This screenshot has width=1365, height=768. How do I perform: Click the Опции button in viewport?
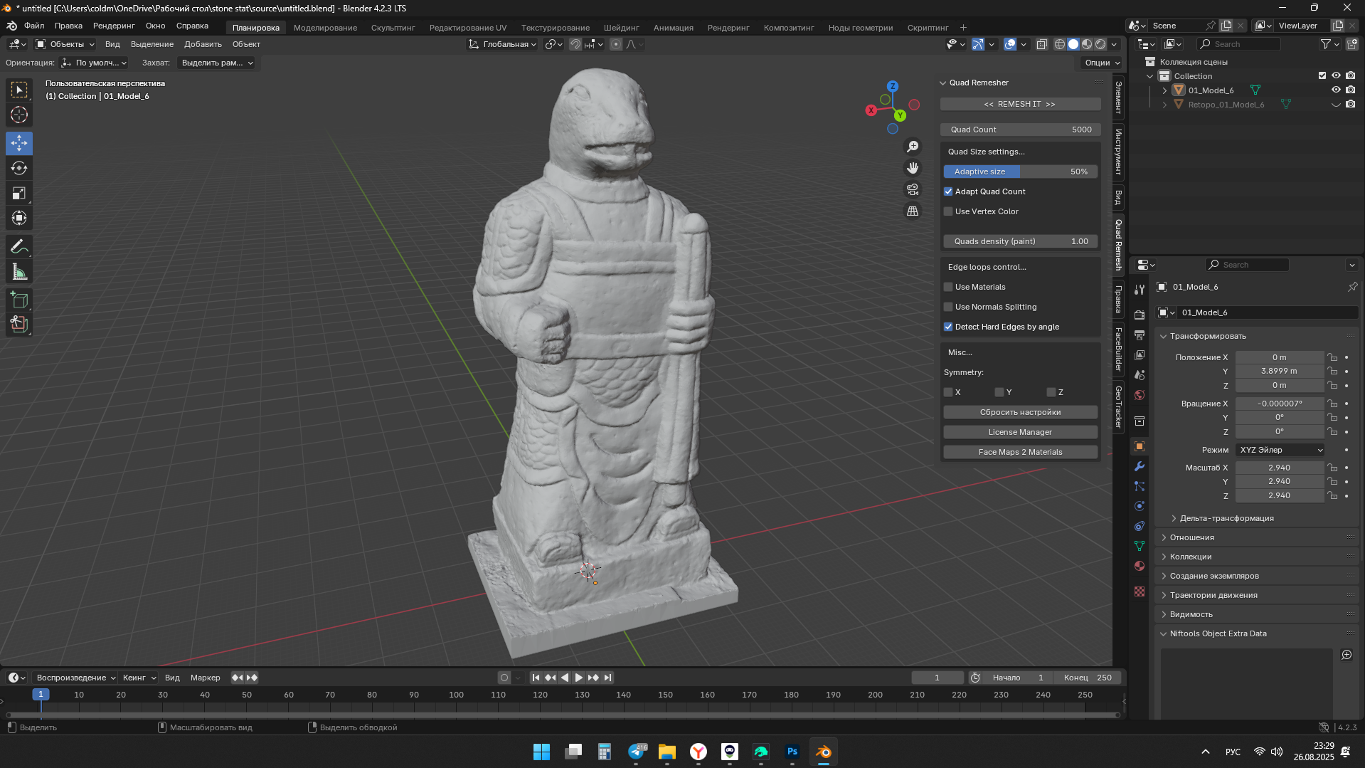[x=1102, y=63]
